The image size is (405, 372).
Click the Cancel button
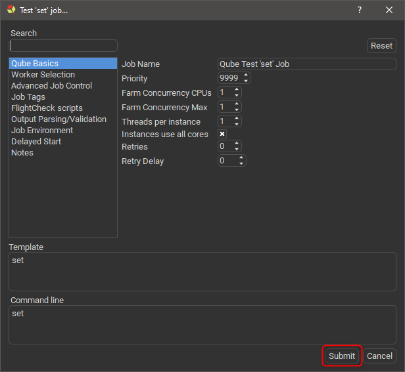pyautogui.click(x=379, y=356)
